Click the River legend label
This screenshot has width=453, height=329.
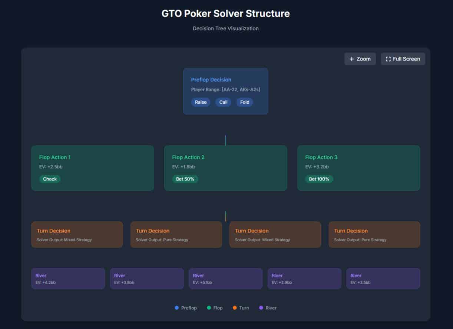(271, 308)
